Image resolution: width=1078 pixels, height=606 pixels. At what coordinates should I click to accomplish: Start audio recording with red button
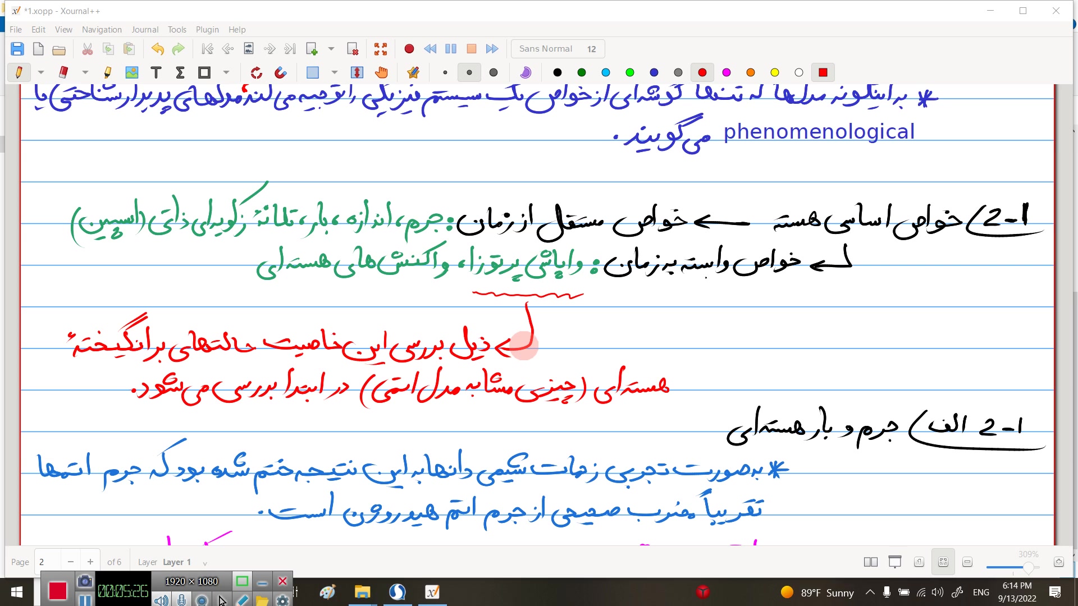pyautogui.click(x=409, y=49)
